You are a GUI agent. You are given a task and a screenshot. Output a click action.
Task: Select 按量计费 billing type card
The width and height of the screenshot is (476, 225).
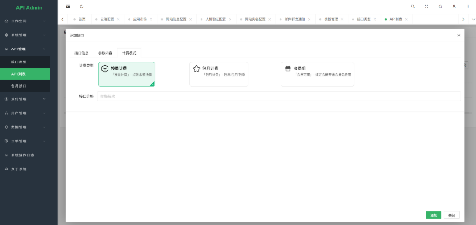126,74
